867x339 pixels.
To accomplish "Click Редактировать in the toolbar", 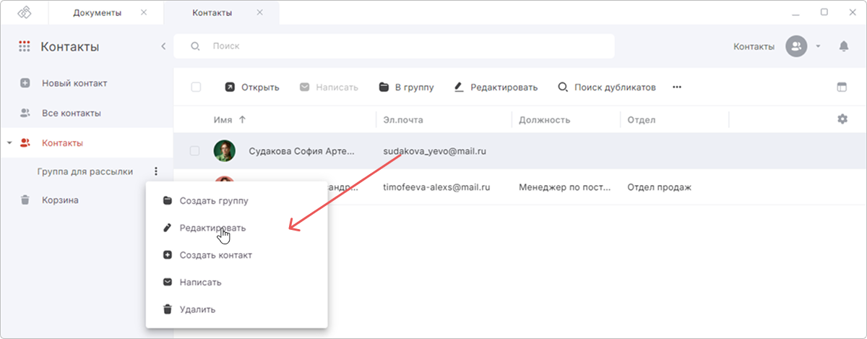I will (x=496, y=87).
